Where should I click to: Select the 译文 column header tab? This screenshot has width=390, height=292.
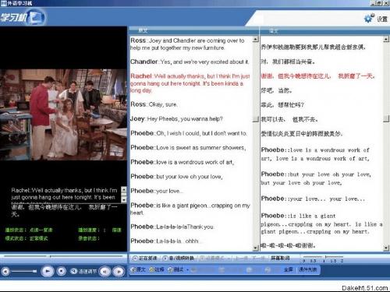tap(273, 31)
